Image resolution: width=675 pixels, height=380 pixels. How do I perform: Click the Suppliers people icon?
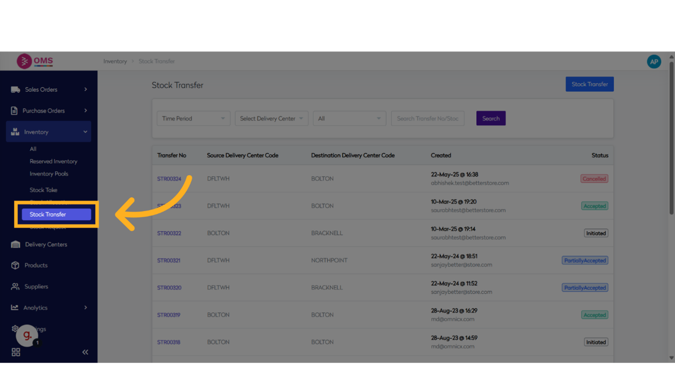tap(15, 286)
